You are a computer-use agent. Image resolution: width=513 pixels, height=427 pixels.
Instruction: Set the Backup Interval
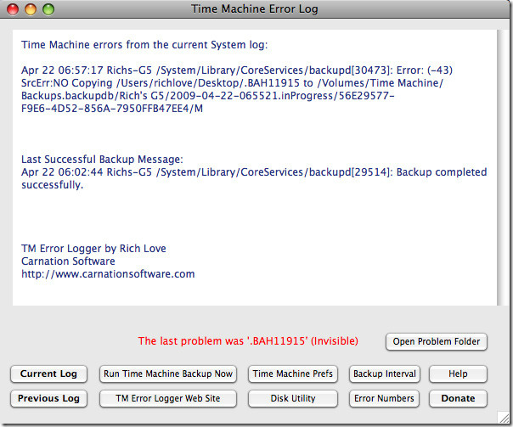coord(385,374)
